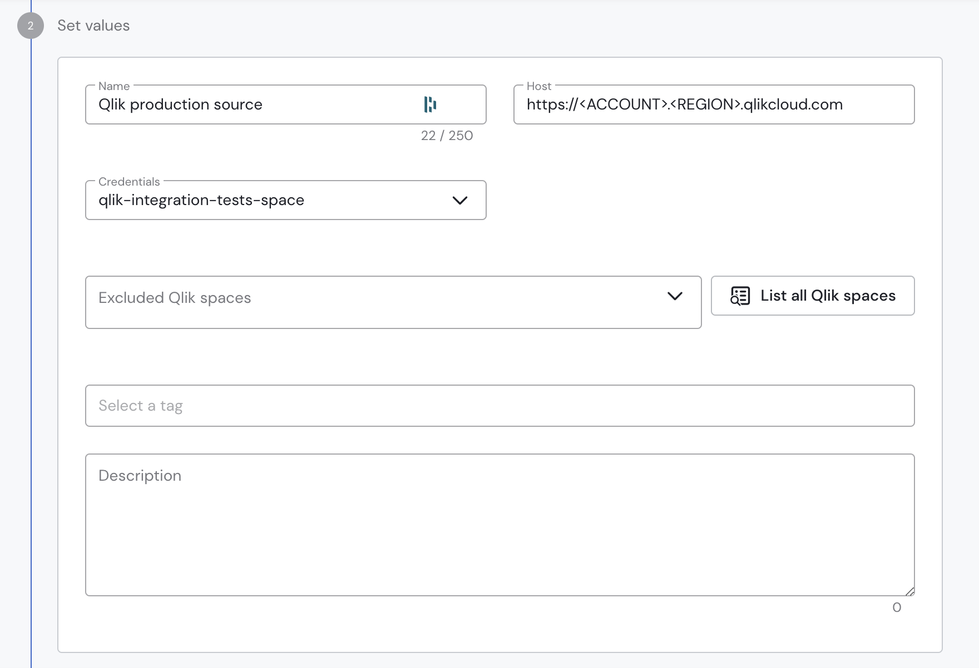Click the Set values step heading
The height and width of the screenshot is (668, 979).
pyautogui.click(x=93, y=26)
